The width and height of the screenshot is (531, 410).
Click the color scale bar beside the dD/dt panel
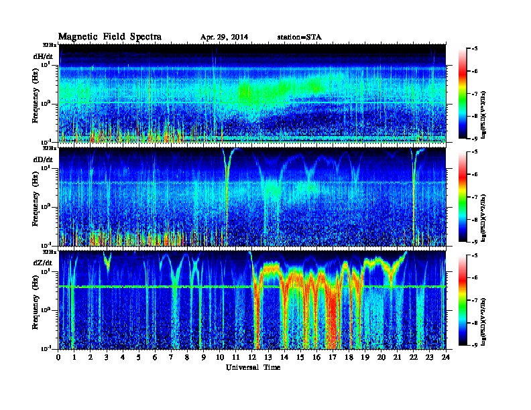point(462,197)
